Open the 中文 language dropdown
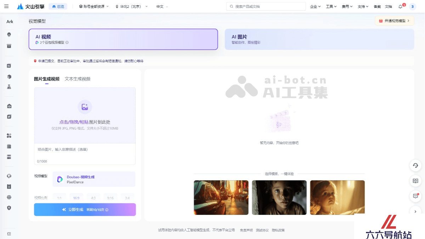 (162, 6)
